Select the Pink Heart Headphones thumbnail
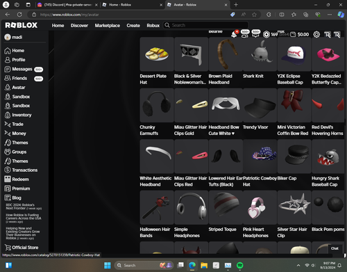 [x=260, y=207]
